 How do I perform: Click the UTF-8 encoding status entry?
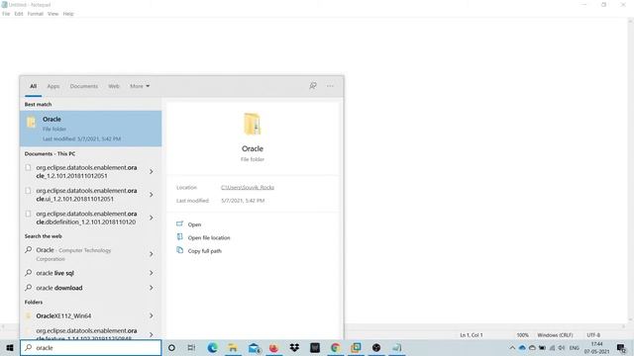(x=593, y=335)
